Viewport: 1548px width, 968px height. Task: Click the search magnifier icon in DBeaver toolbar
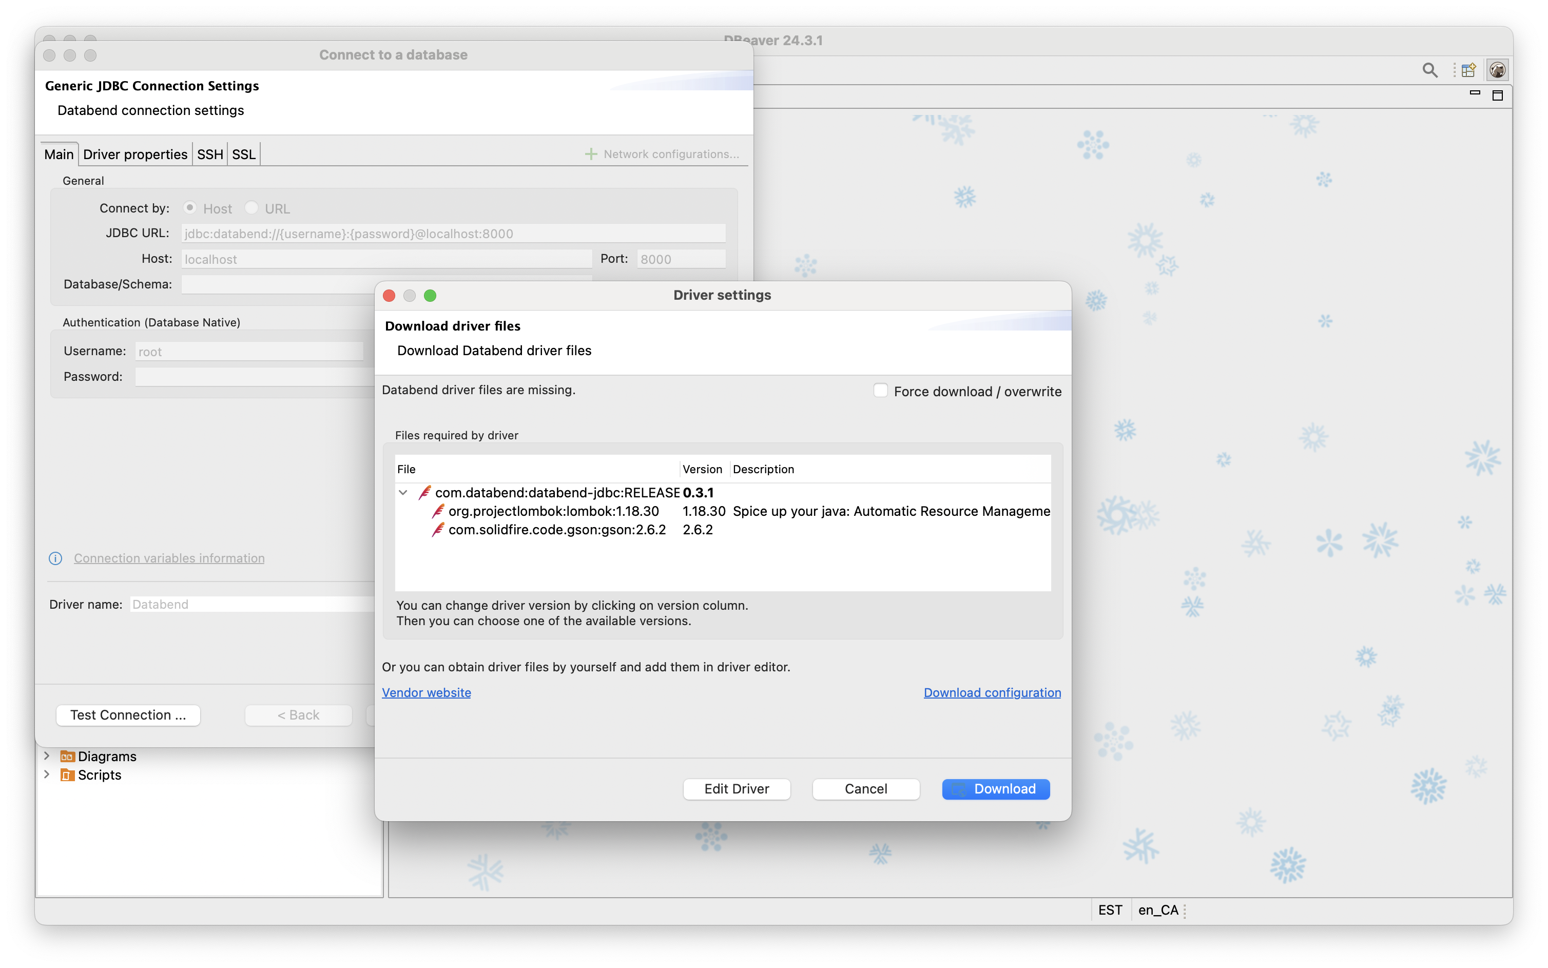coord(1429,70)
